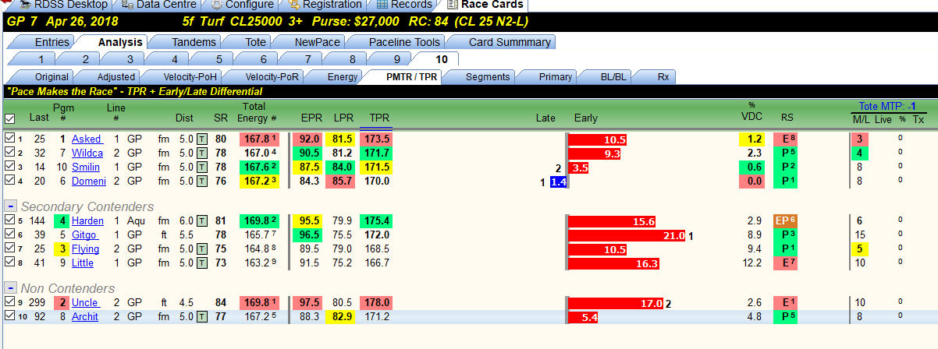Sort by the EPR column header
Screen dimensions: 938x349
click(311, 118)
